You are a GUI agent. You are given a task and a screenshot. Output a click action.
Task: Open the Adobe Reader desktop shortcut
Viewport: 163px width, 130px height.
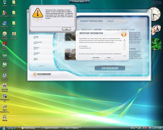(5, 46)
